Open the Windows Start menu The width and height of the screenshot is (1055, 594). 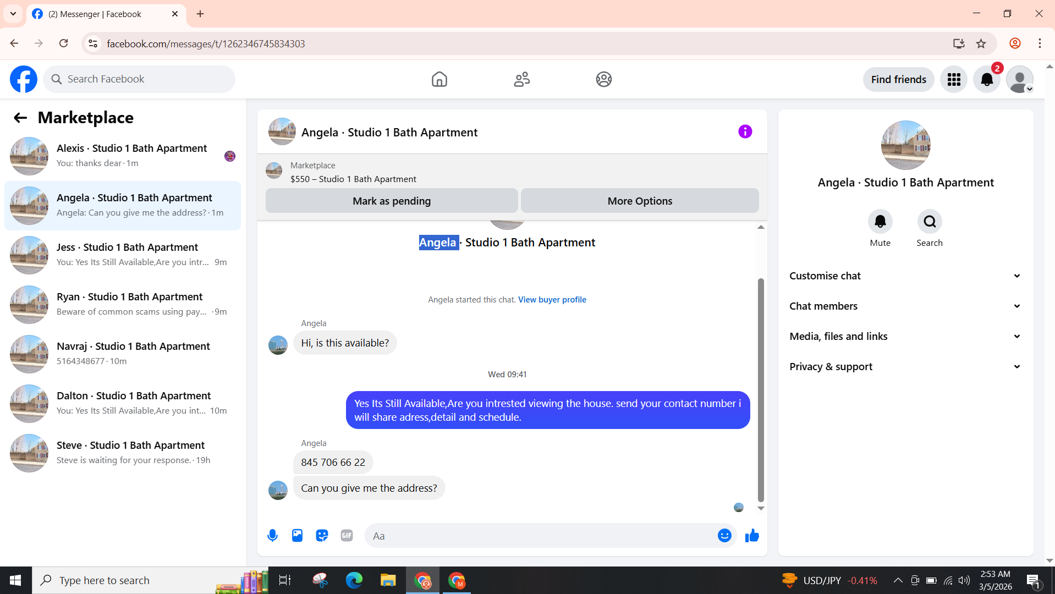[x=15, y=580]
